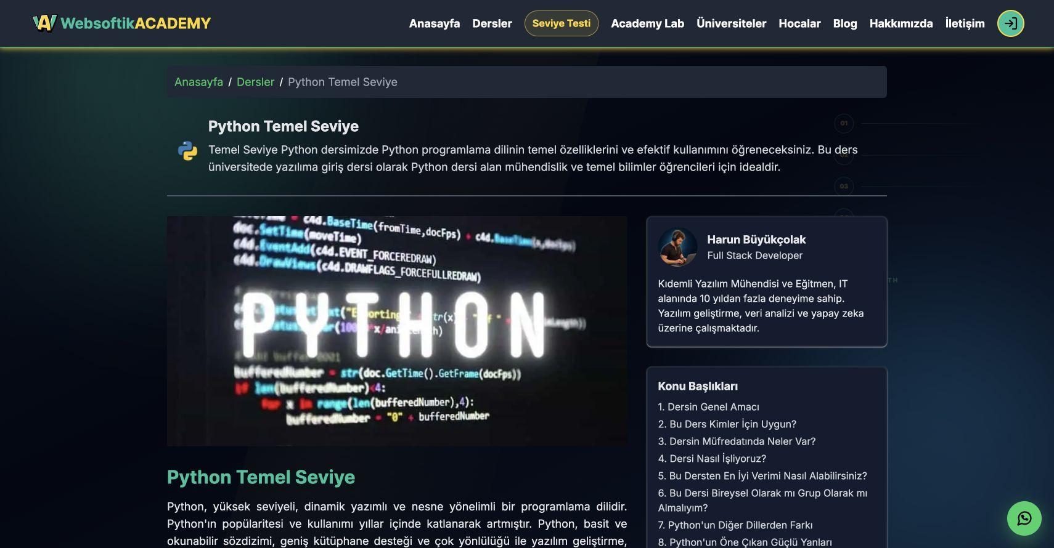Jump to topic 7. Python'un Diğer Dillerden Farkı
The width and height of the screenshot is (1054, 548).
[x=735, y=525]
